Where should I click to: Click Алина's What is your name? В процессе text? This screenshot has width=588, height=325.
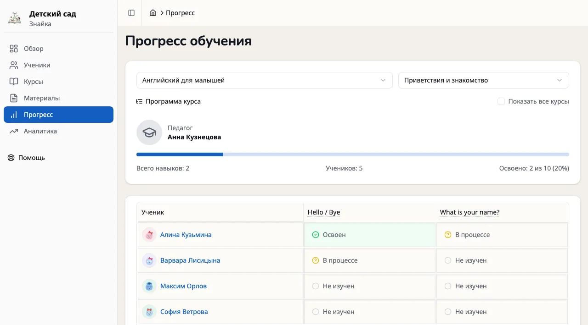pyautogui.click(x=473, y=235)
